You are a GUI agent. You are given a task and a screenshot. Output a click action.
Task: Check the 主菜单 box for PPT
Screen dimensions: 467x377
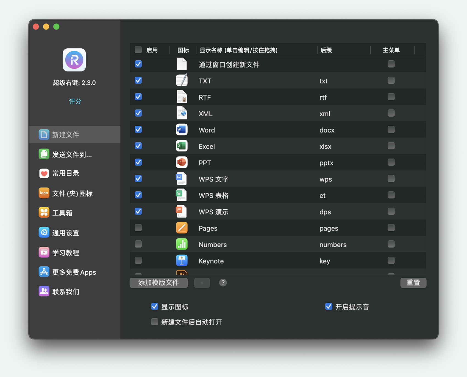click(391, 162)
